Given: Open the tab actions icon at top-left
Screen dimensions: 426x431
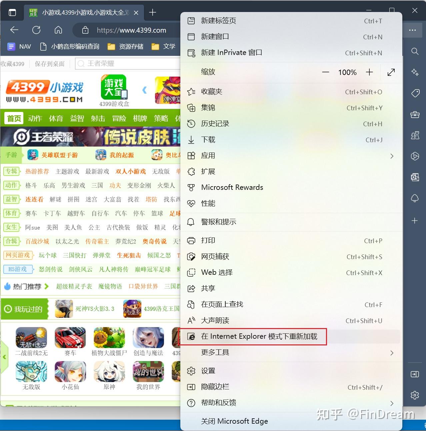Looking at the screenshot, I should pos(12,13).
